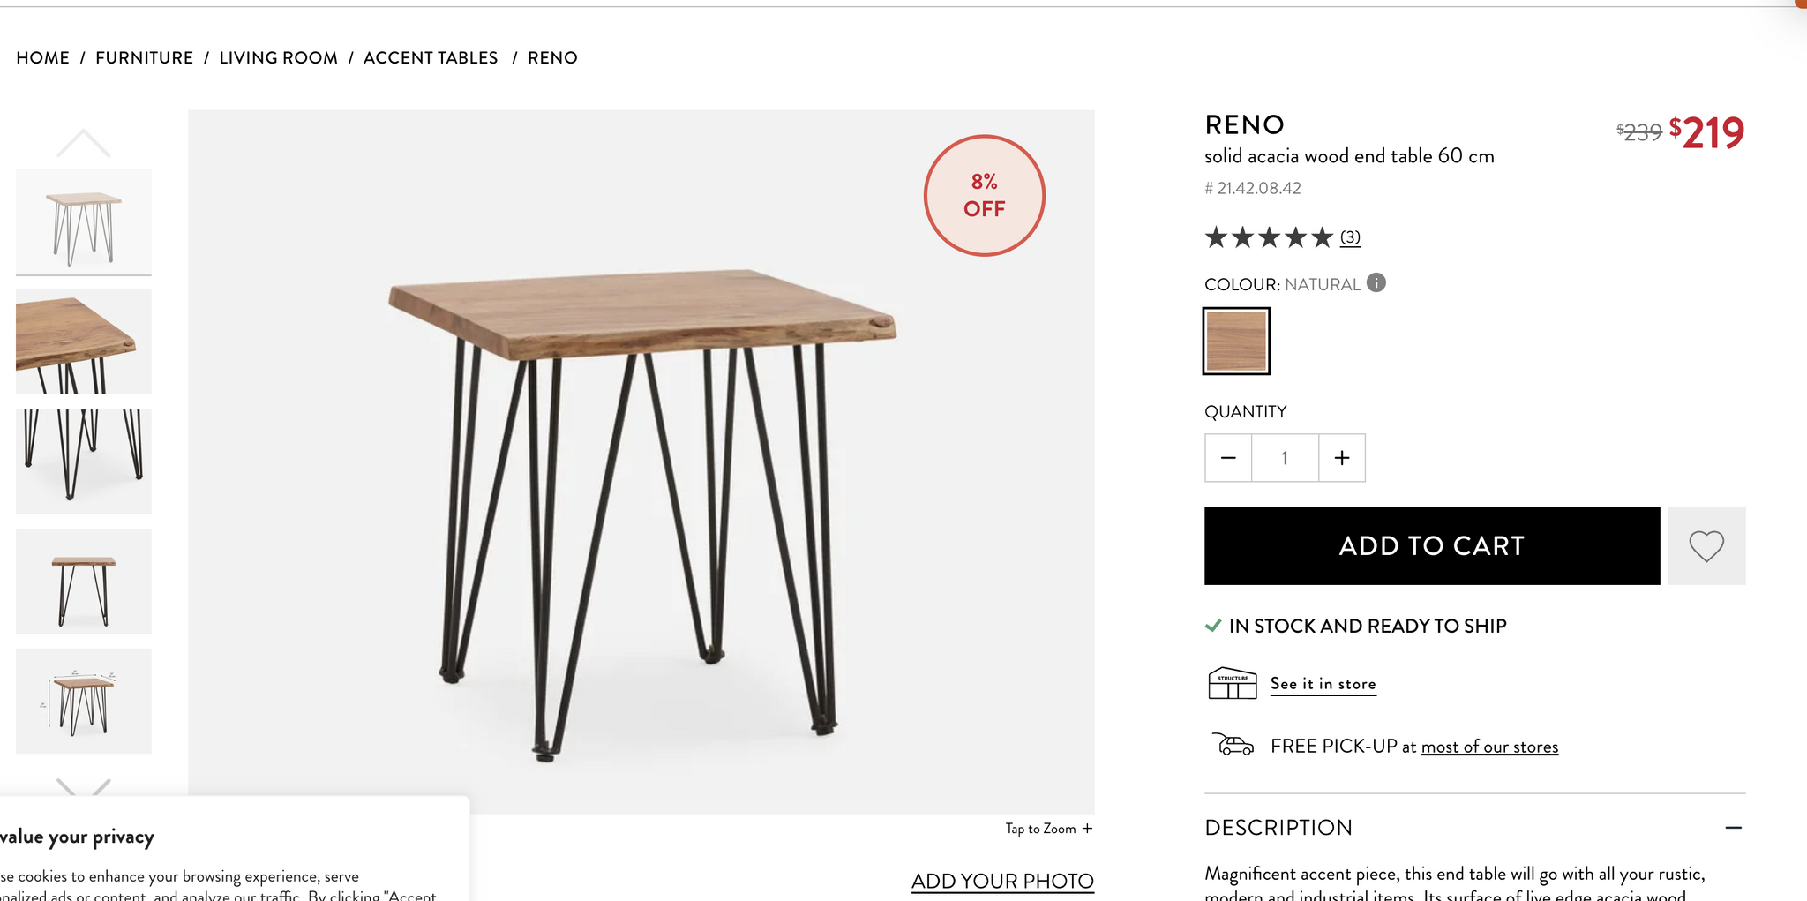
Task: Click the Add to Cart button
Action: click(x=1431, y=546)
